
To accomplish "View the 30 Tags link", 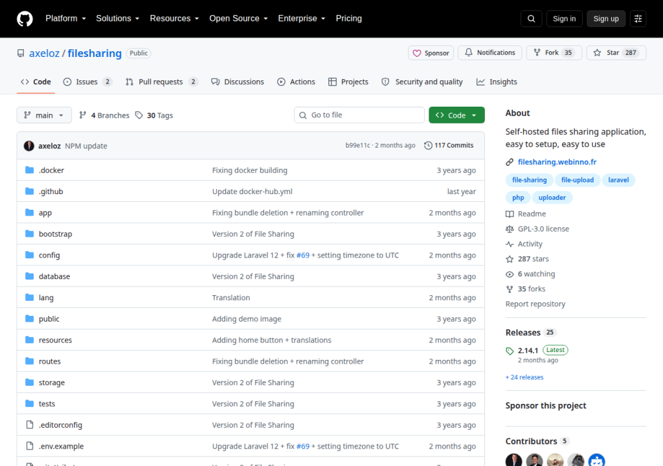I will [154, 115].
